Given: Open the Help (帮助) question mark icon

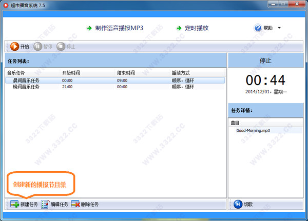Looking at the screenshot, I should pos(258,28).
